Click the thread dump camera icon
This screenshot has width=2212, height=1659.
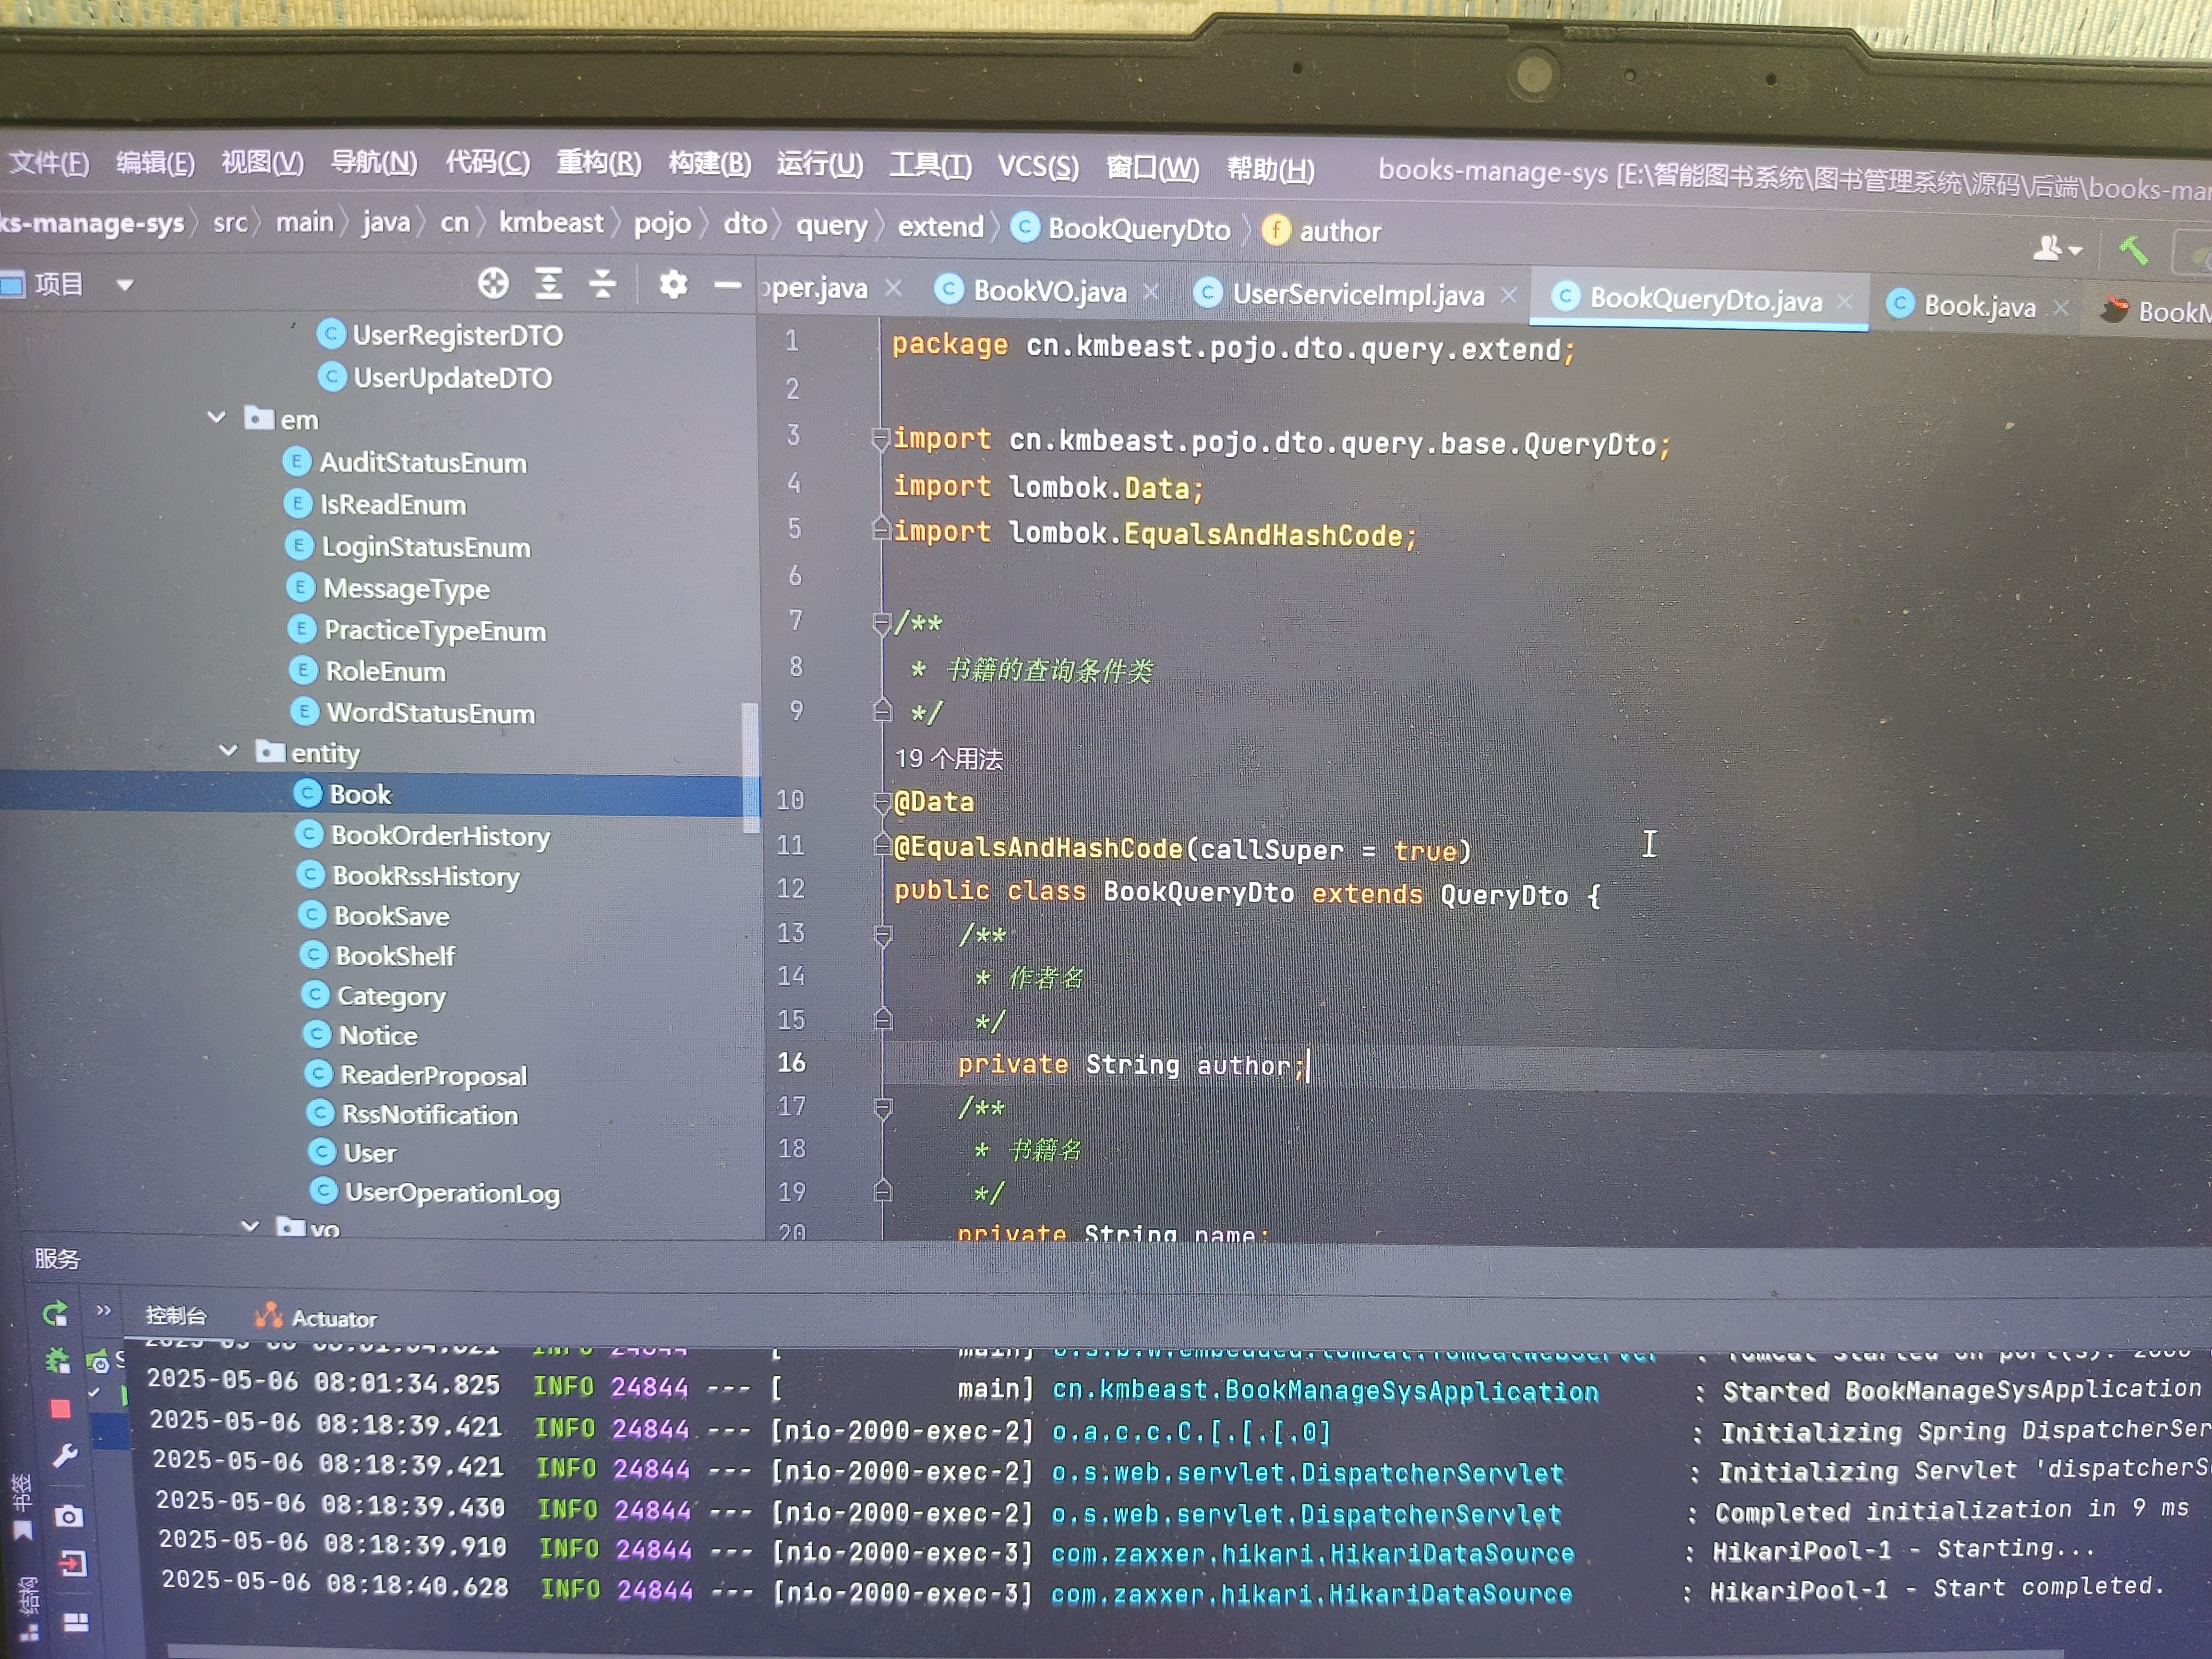(68, 1516)
